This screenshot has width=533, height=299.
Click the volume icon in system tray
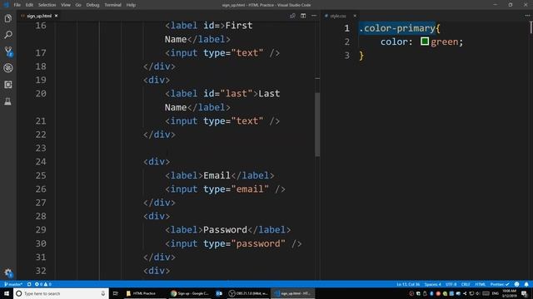click(x=477, y=293)
